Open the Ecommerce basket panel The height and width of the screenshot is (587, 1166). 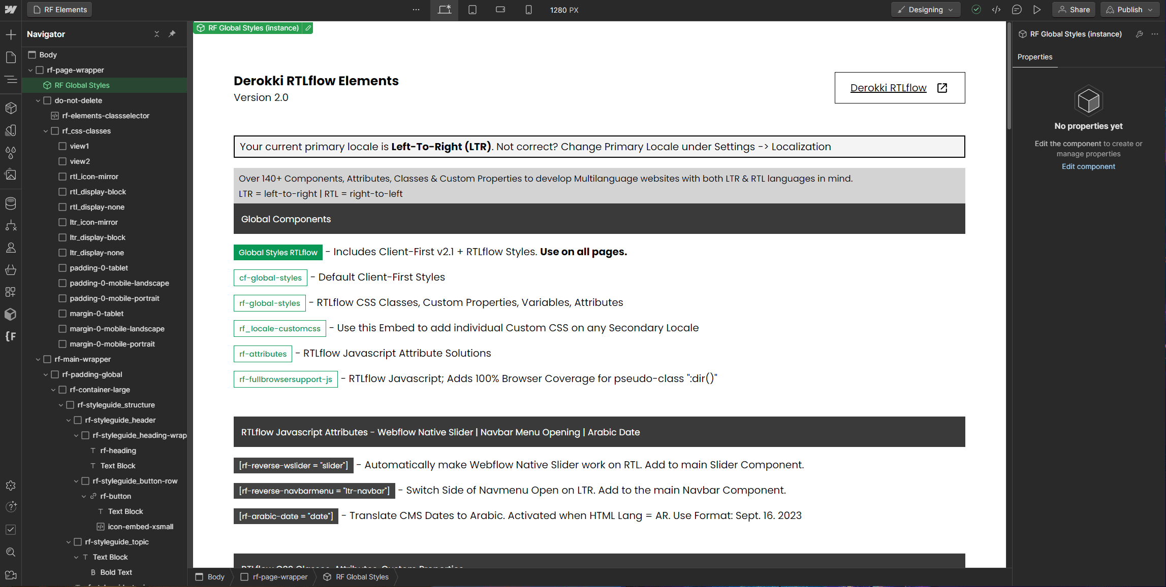(11, 270)
